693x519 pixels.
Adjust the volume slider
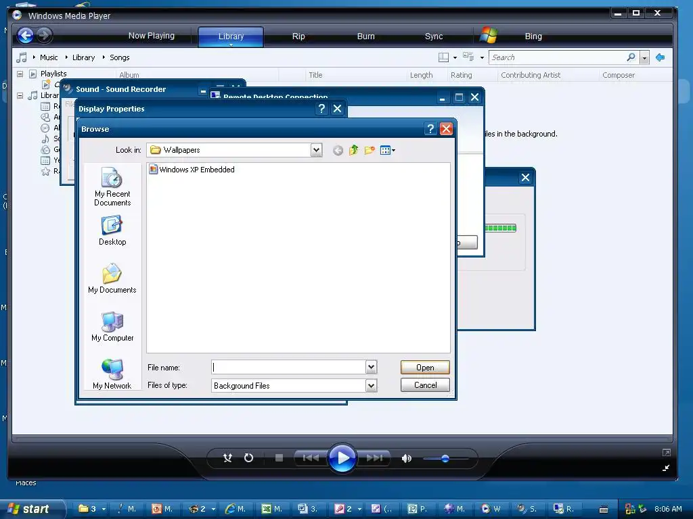click(x=445, y=459)
